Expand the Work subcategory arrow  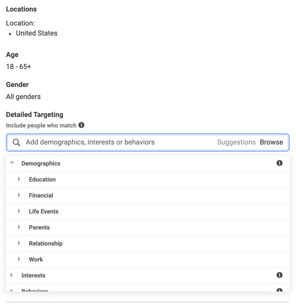pos(19,259)
